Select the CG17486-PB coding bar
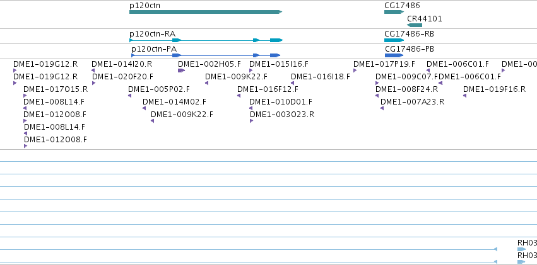 point(394,55)
